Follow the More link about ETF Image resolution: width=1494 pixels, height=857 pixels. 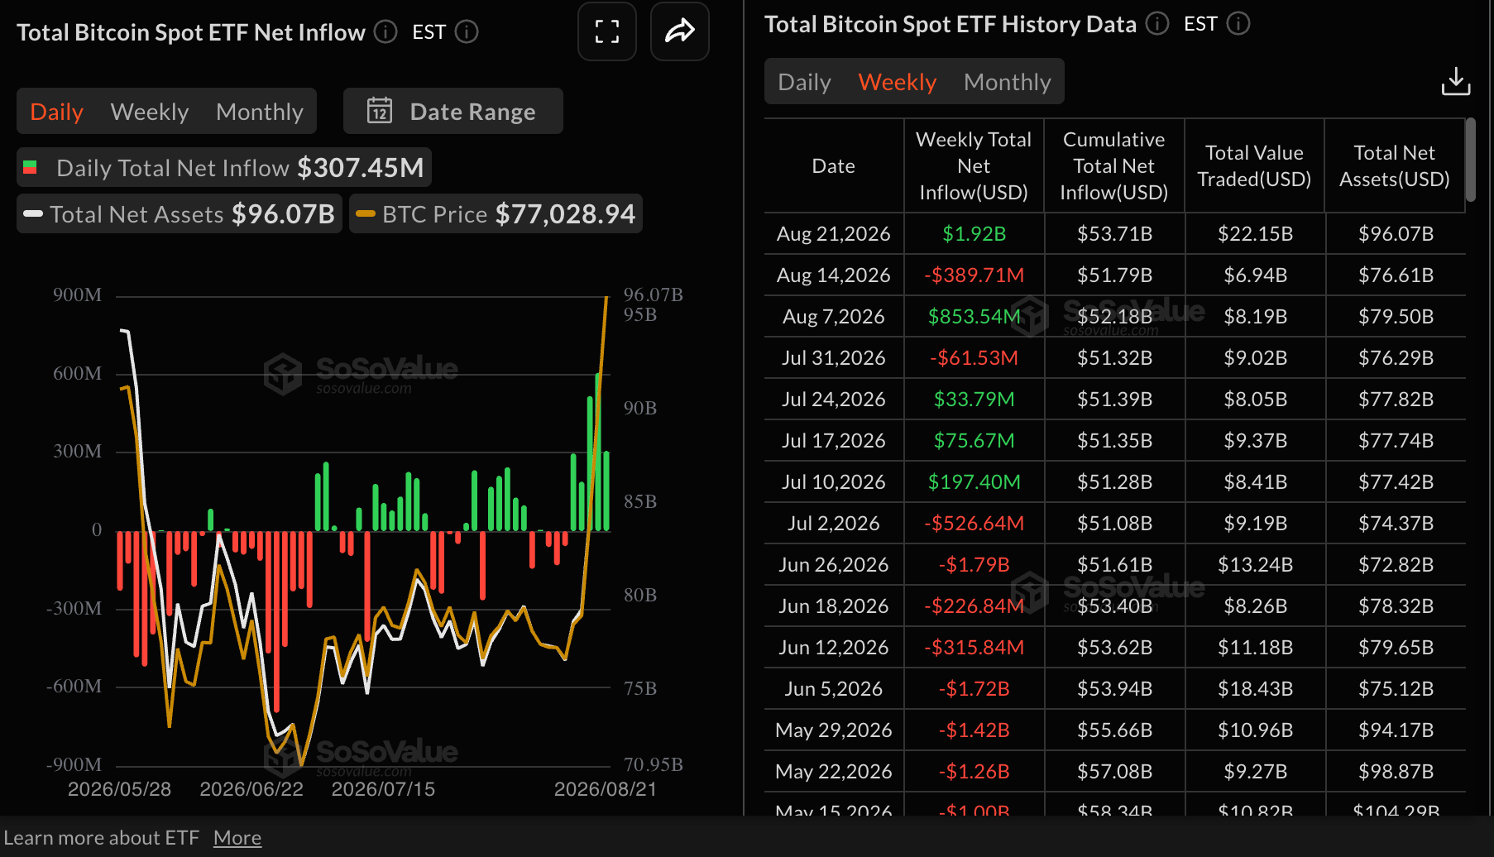click(237, 838)
